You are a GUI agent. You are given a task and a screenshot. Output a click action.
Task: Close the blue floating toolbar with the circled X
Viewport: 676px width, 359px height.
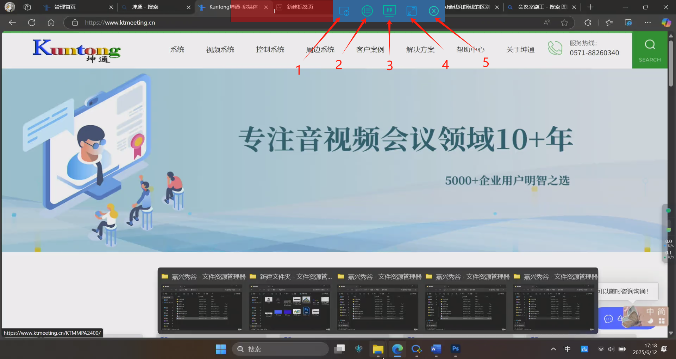(x=434, y=11)
